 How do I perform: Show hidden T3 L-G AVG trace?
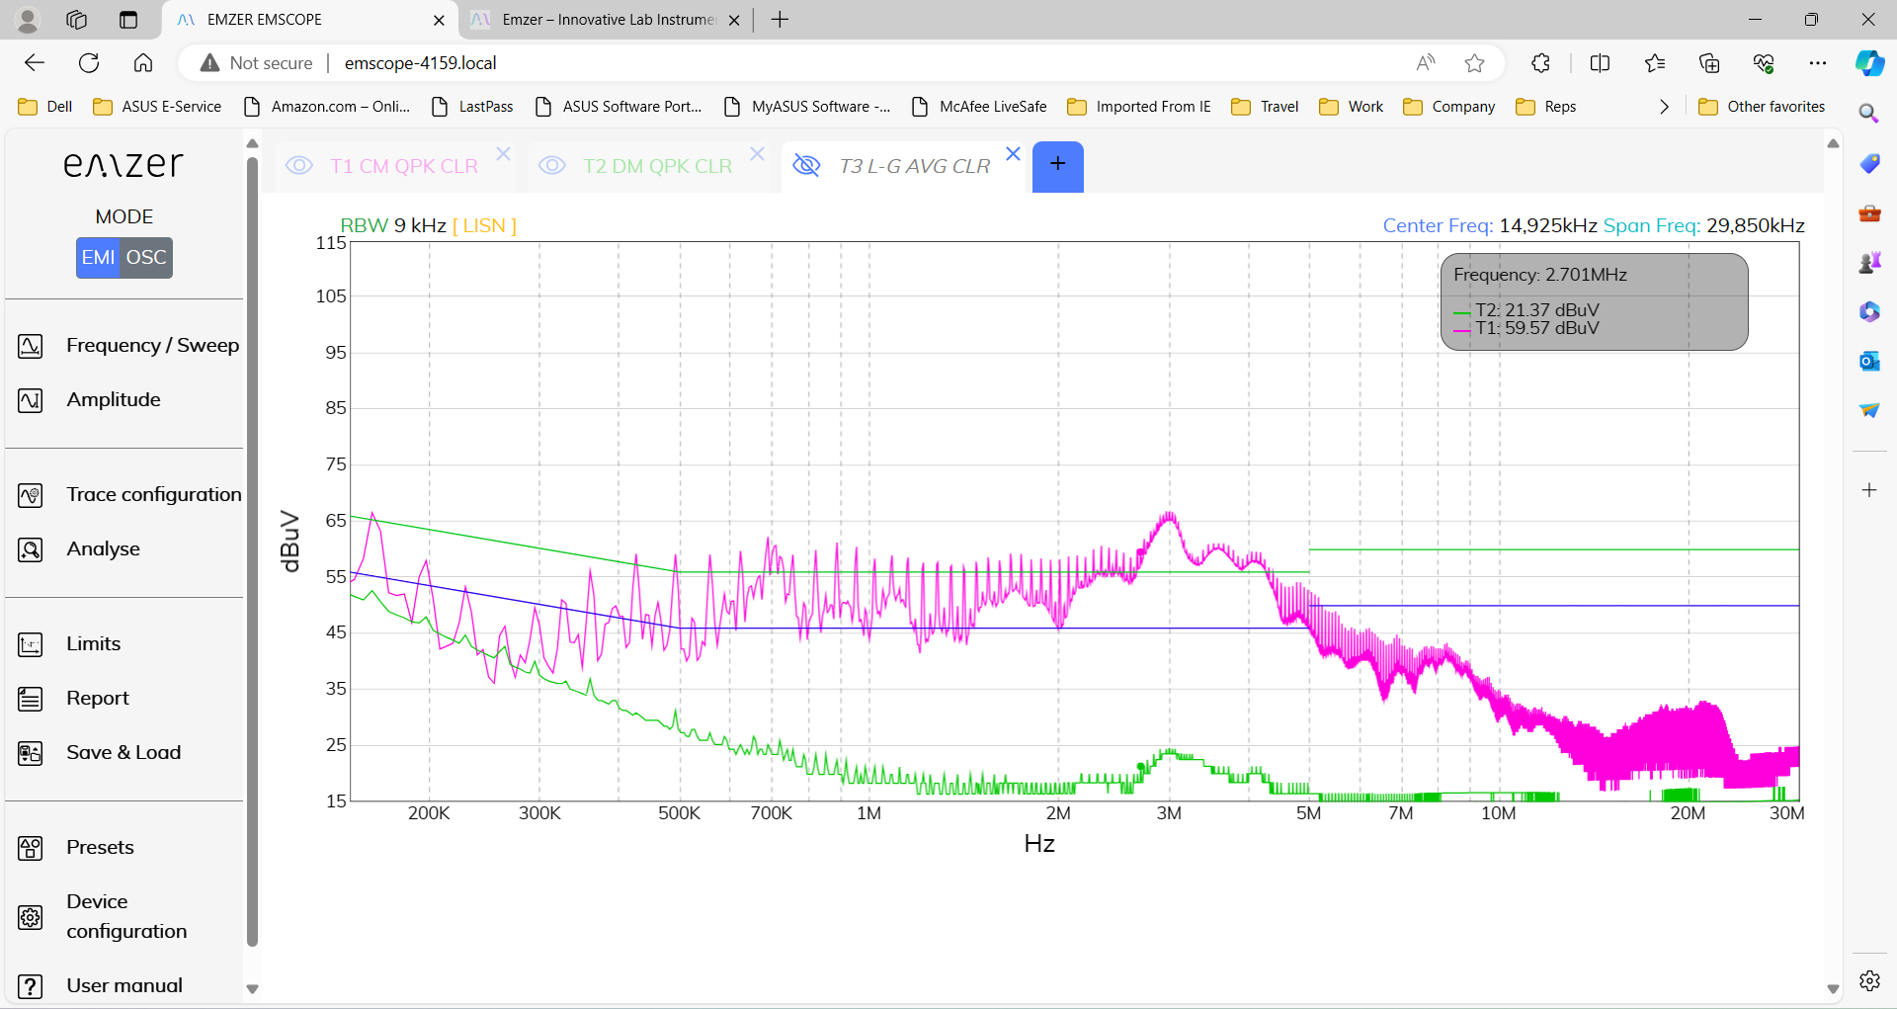pos(807,166)
